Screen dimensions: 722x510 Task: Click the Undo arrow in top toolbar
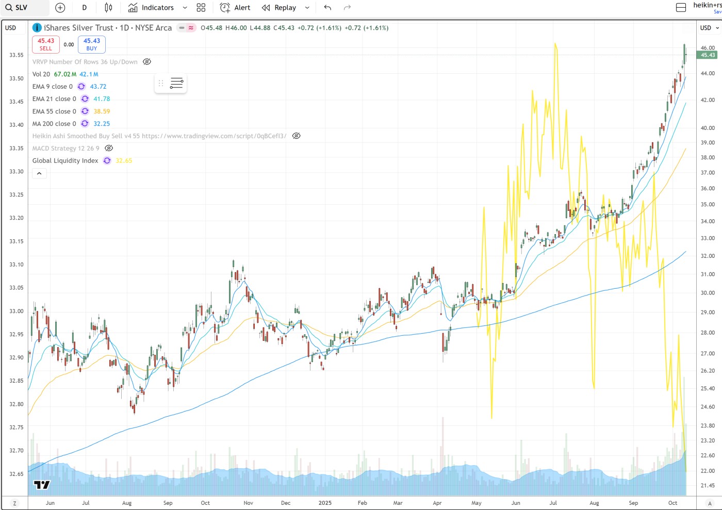point(327,8)
